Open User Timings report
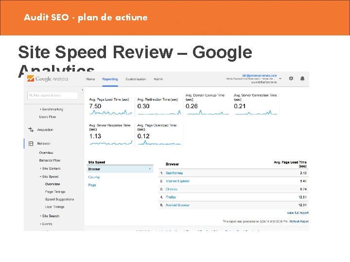This screenshot has width=350, height=262. [54, 207]
